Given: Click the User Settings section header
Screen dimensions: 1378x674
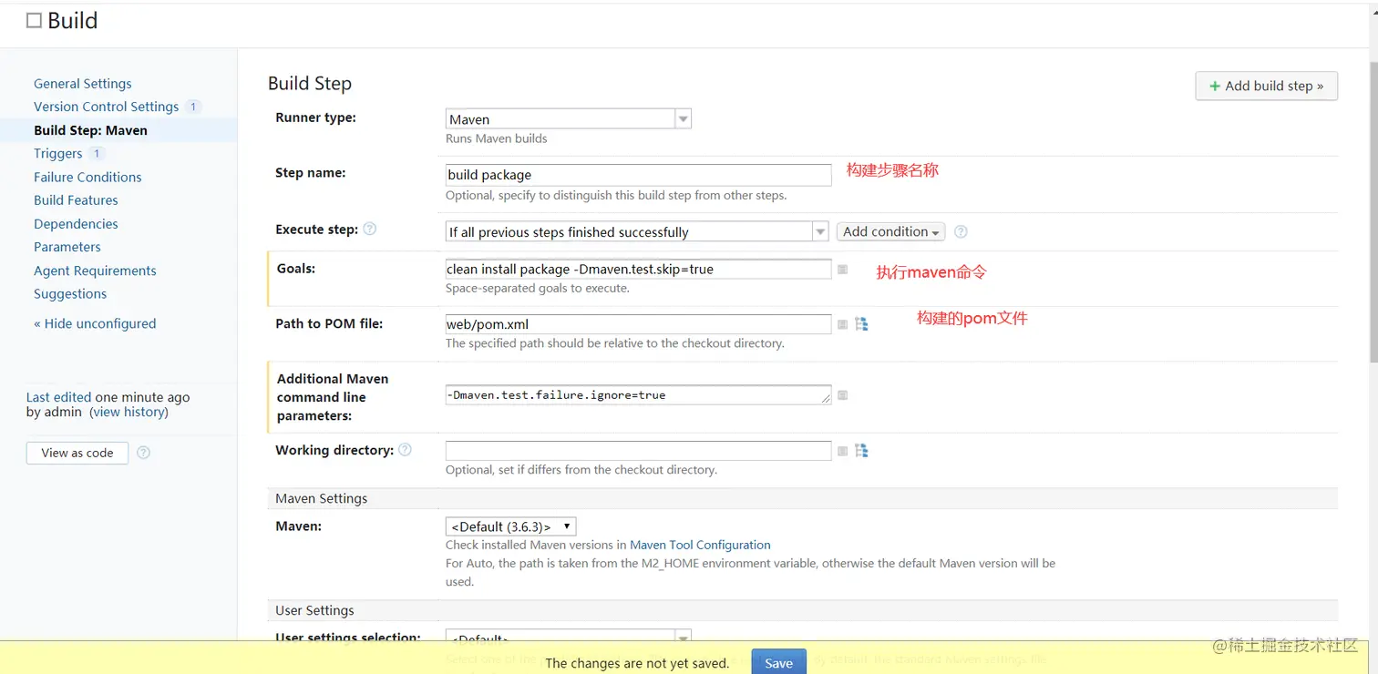Looking at the screenshot, I should click(x=314, y=610).
